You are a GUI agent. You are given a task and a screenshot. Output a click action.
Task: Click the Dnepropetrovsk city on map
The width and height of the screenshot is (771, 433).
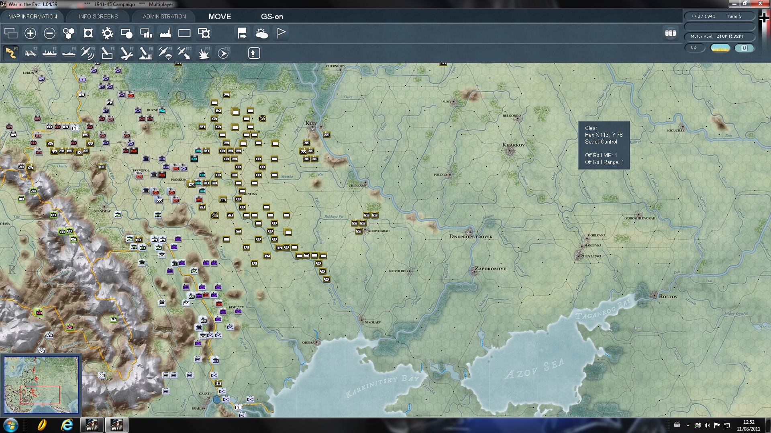tap(469, 231)
